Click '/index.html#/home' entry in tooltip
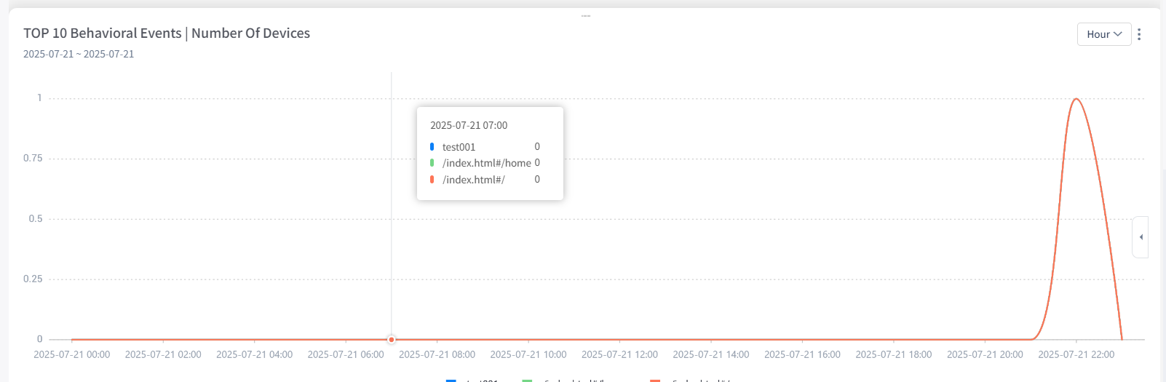Image resolution: width=1166 pixels, height=382 pixels. (x=487, y=163)
